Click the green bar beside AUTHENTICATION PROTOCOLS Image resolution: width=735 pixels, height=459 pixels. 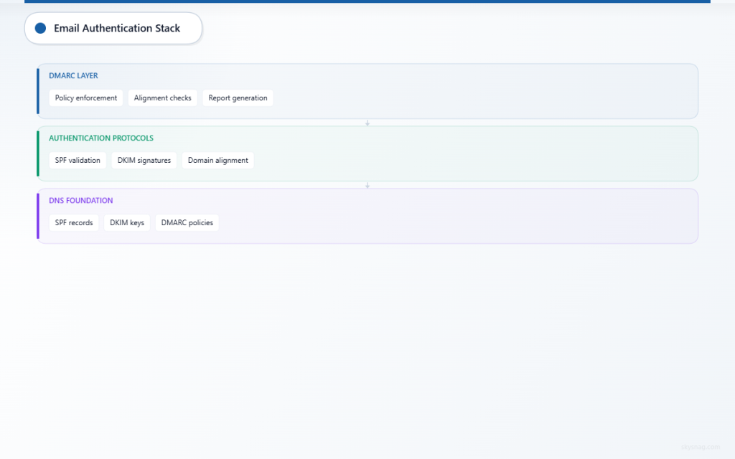[x=38, y=153]
